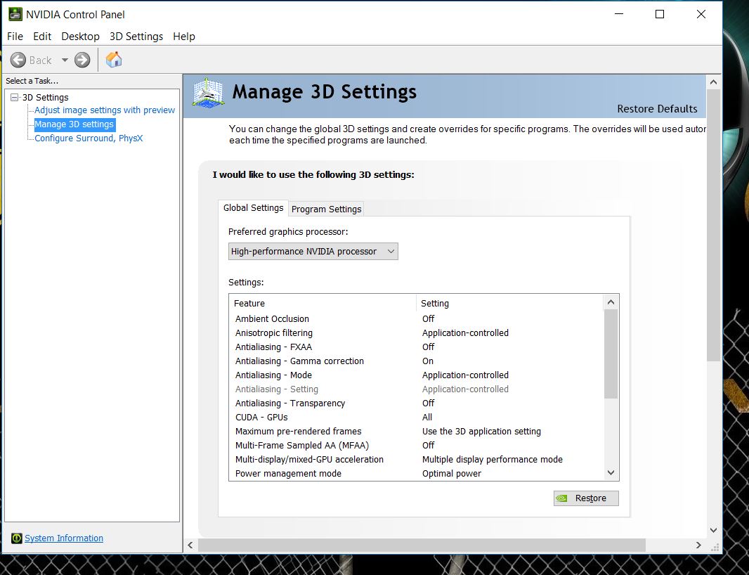Image resolution: width=749 pixels, height=575 pixels.
Task: Click the NVIDIA Control Panel title icon
Action: (x=15, y=14)
